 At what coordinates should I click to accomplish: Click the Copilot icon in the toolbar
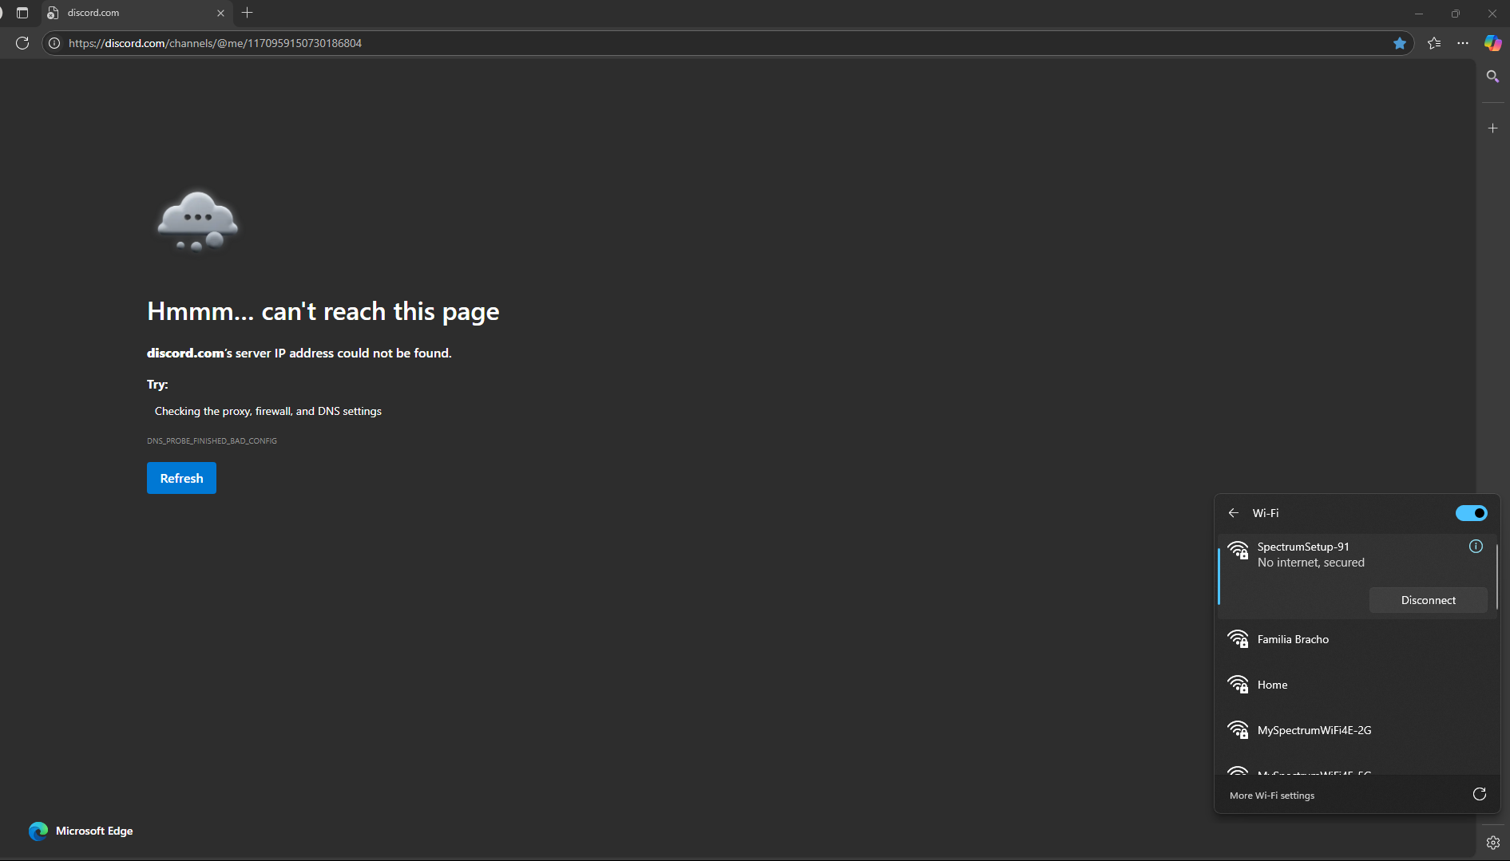1492,43
